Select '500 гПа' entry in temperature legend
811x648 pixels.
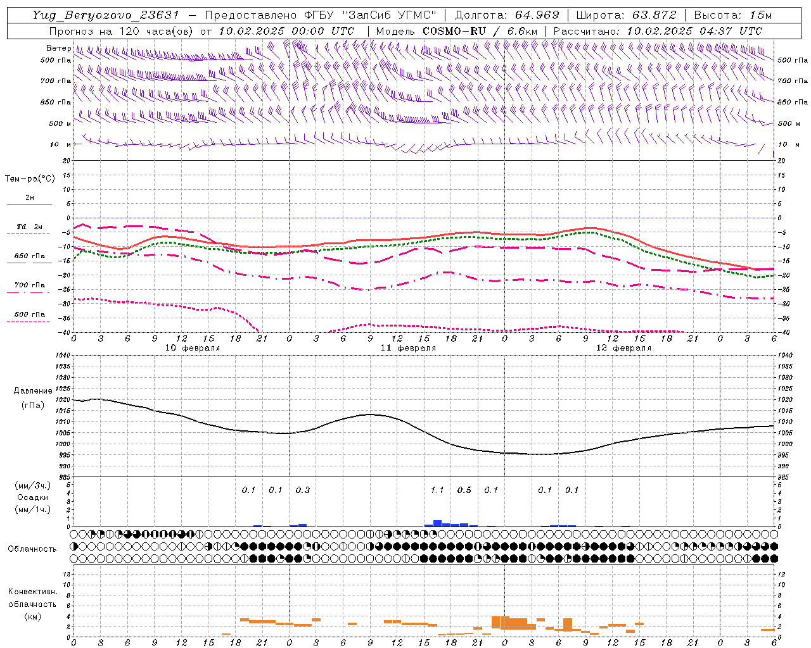[x=30, y=315]
